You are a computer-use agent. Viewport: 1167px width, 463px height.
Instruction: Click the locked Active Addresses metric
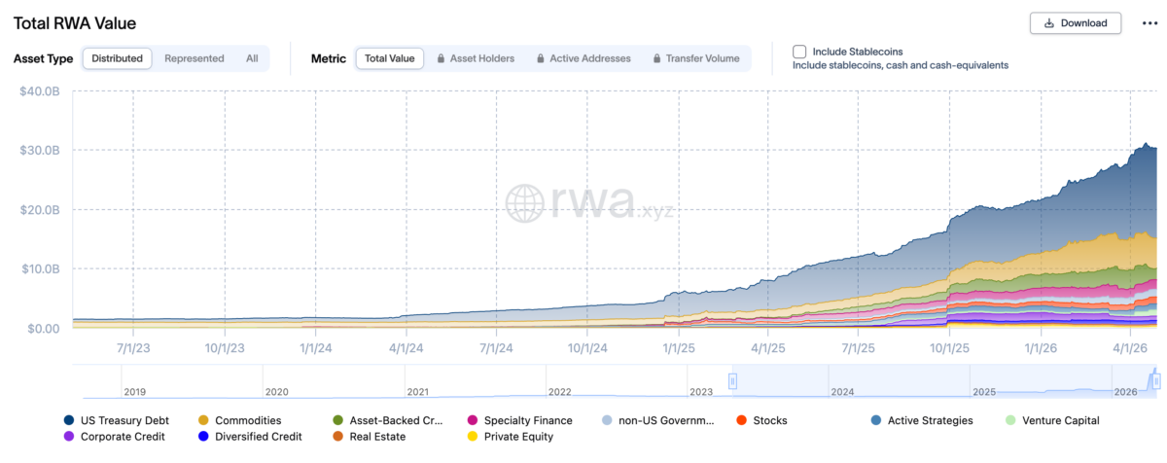583,58
